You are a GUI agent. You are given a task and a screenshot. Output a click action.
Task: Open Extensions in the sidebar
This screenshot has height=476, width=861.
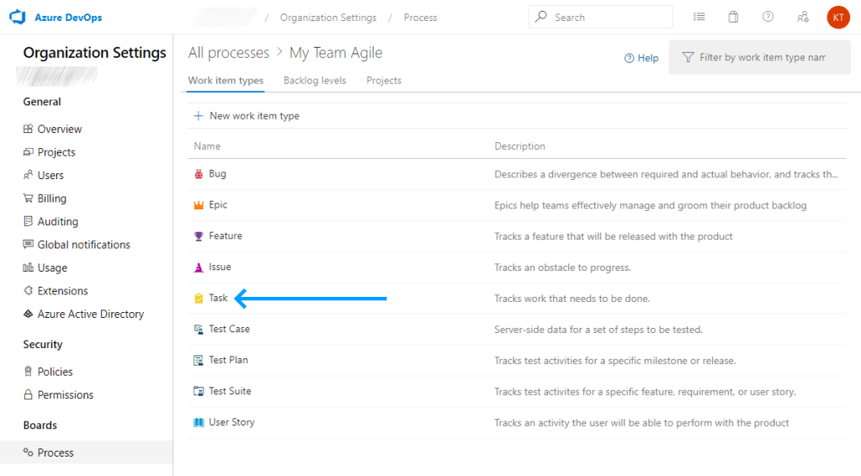[62, 291]
